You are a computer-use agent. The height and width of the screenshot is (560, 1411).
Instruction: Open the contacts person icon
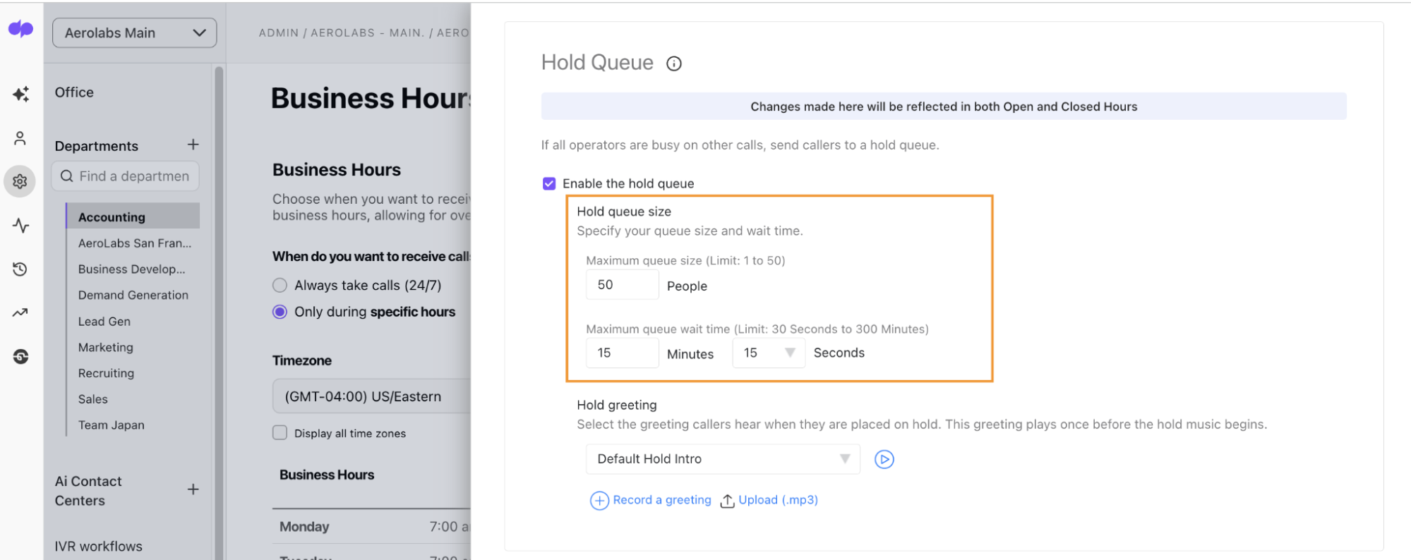pyautogui.click(x=20, y=138)
